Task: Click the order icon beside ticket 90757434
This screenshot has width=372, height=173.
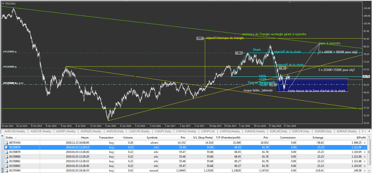Action: 7,142
